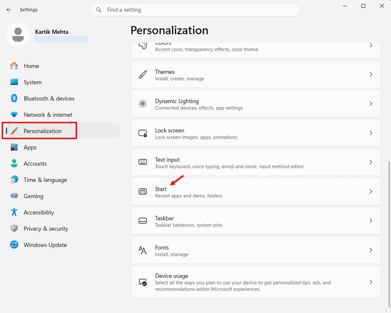Open the Device usage settings
The height and width of the screenshot is (313, 391).
tap(255, 282)
